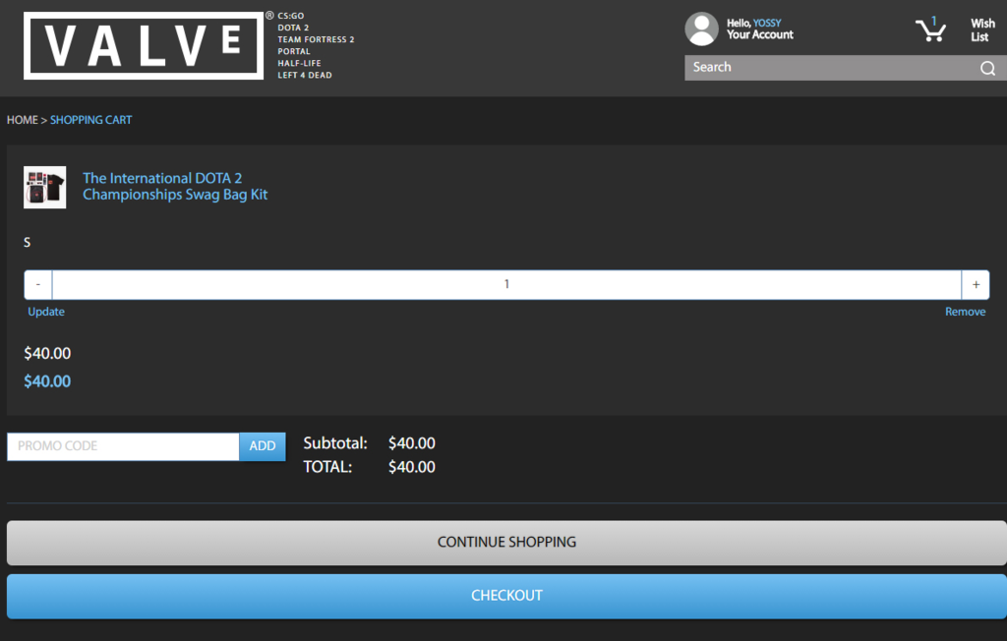Open The International DOTA 2 Championships Swag Bag Kit link
The image size is (1007, 641).
coord(175,186)
